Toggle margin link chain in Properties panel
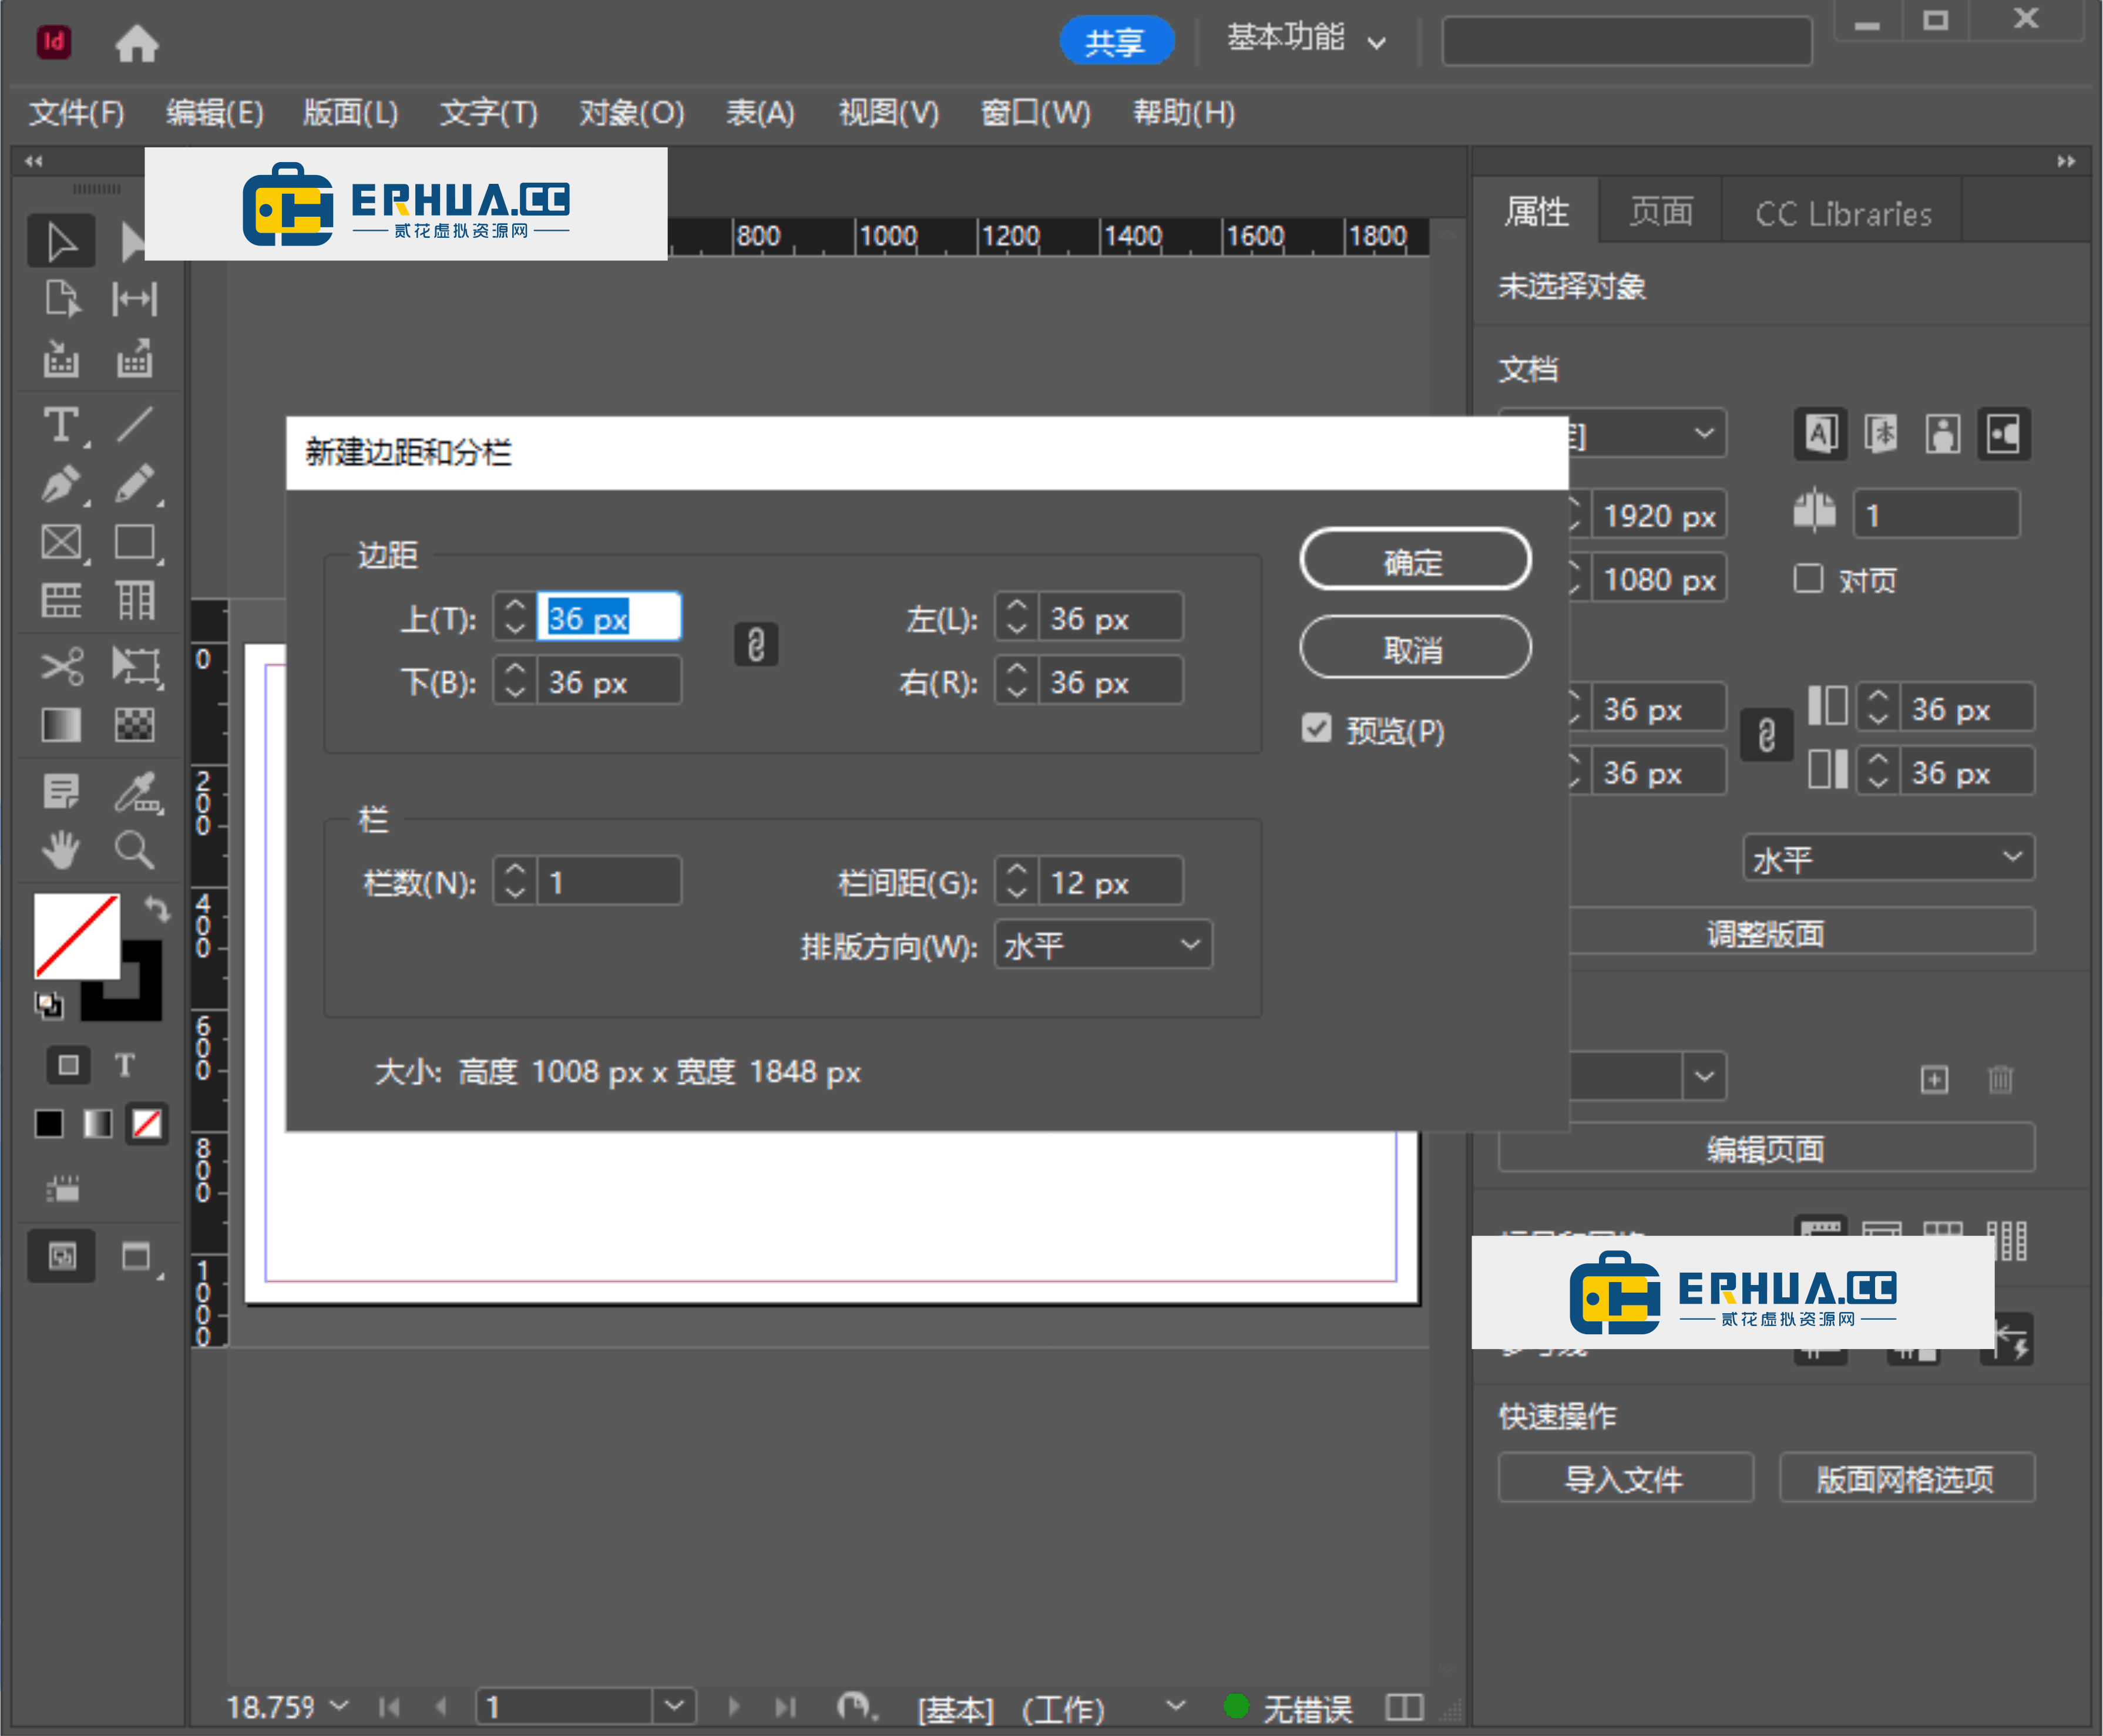 coord(1766,736)
